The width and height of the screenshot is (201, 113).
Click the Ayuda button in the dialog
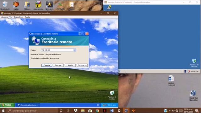coord(70,65)
